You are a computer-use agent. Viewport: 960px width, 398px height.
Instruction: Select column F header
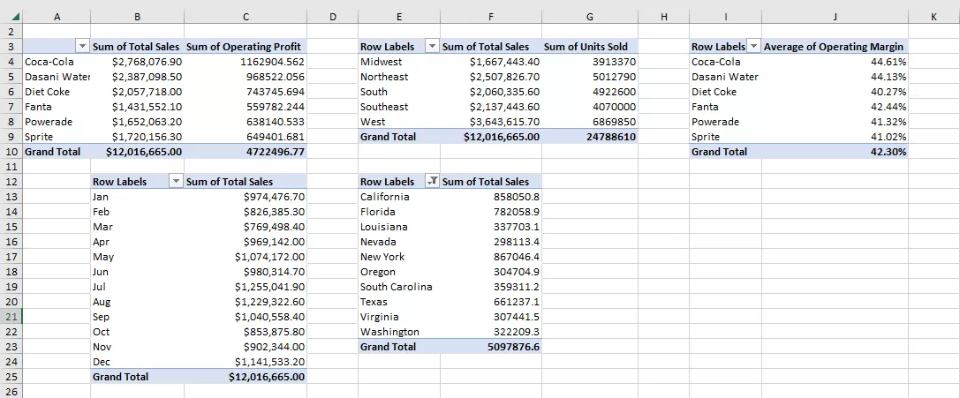click(x=490, y=17)
